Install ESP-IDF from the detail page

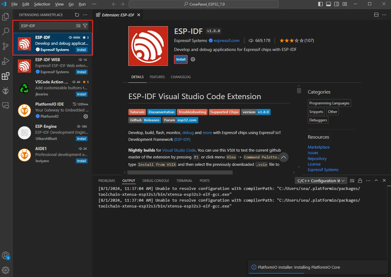[x=181, y=59]
